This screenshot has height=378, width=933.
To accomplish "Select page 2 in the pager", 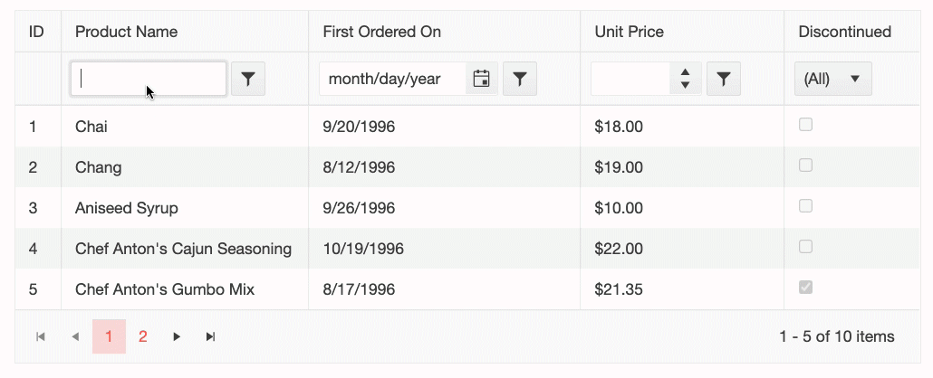I will (143, 336).
